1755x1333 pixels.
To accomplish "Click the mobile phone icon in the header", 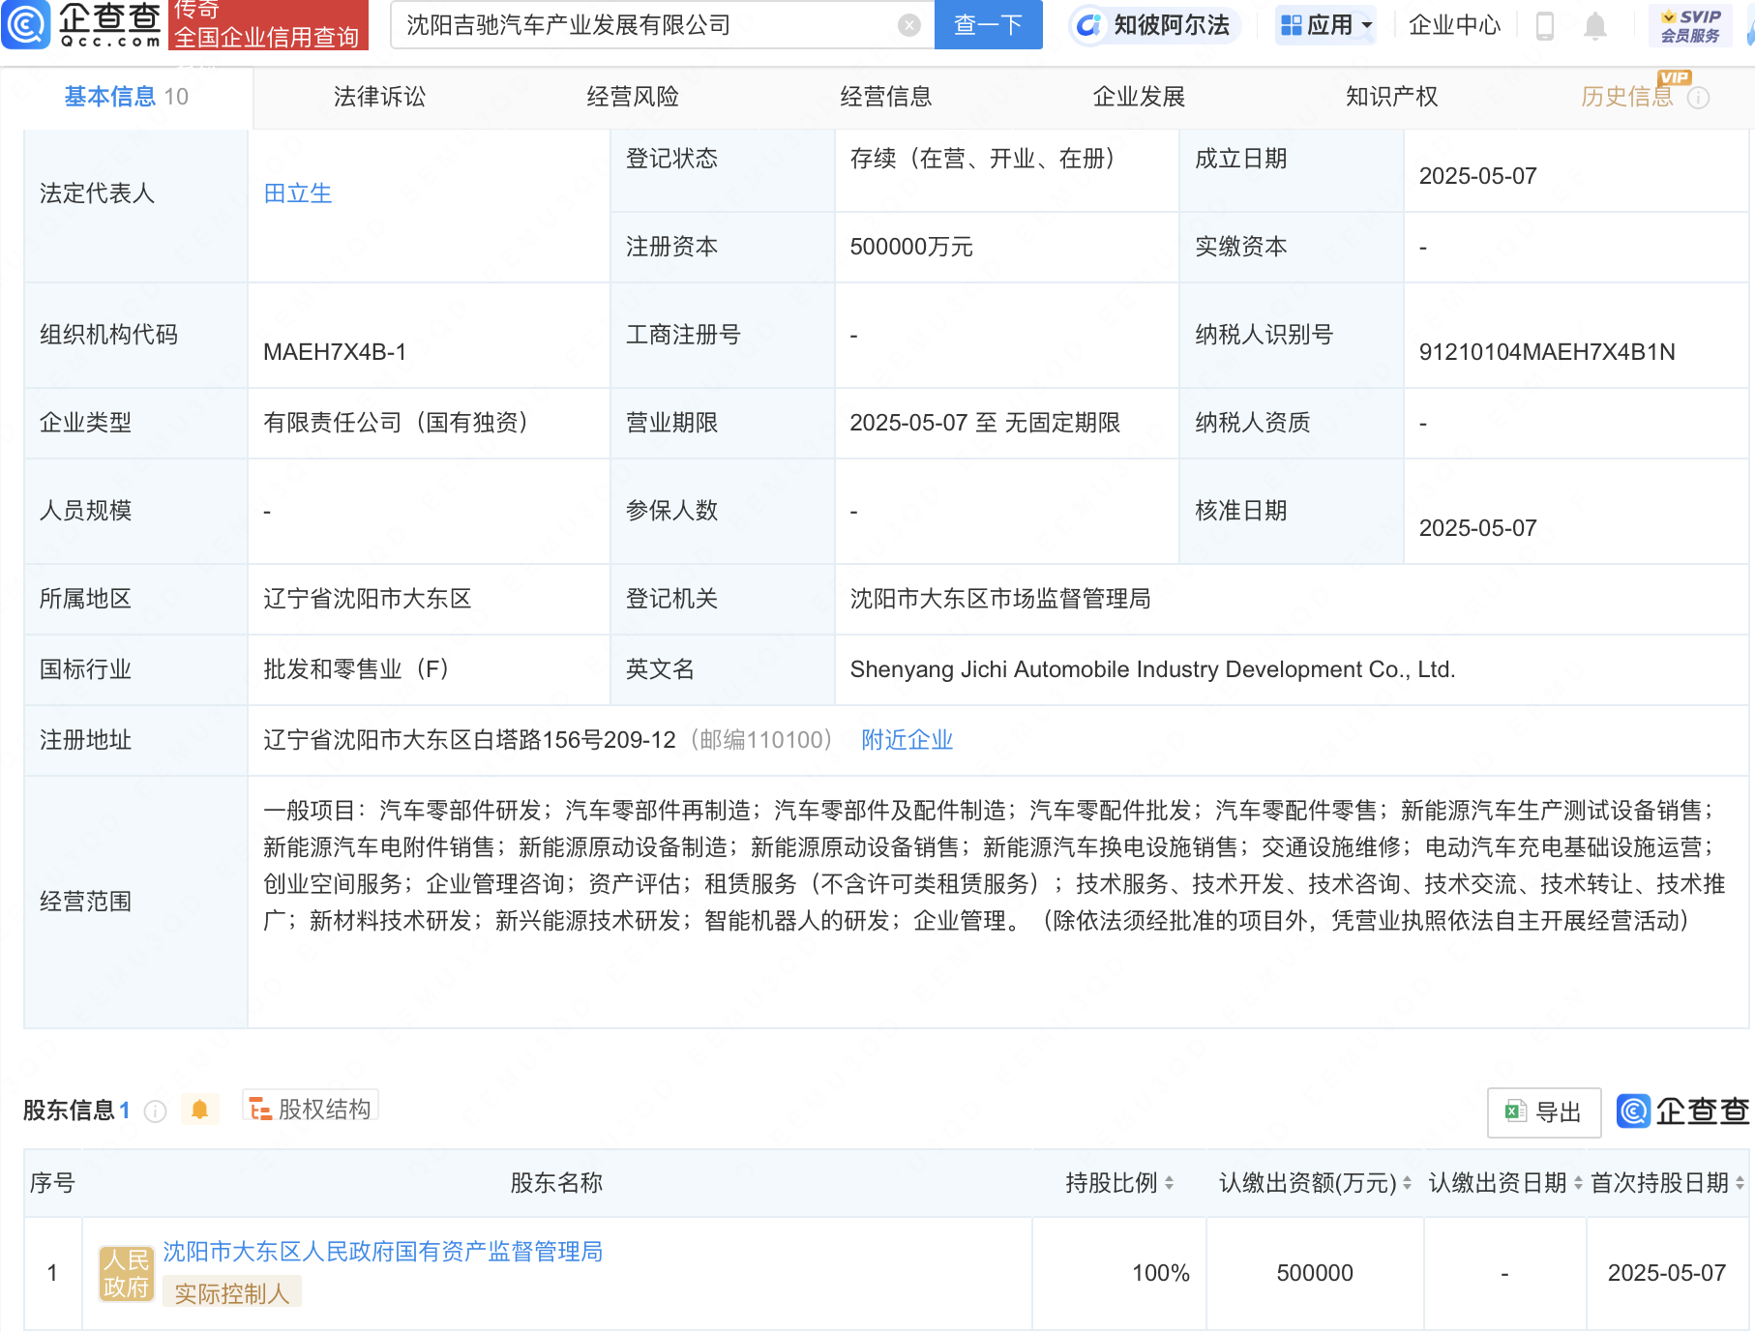I will 1544,25.
